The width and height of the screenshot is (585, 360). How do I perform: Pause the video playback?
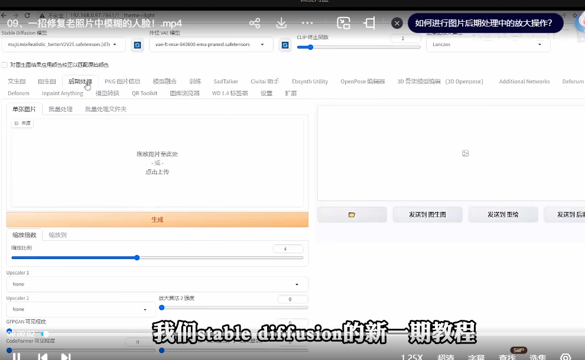click(17, 356)
